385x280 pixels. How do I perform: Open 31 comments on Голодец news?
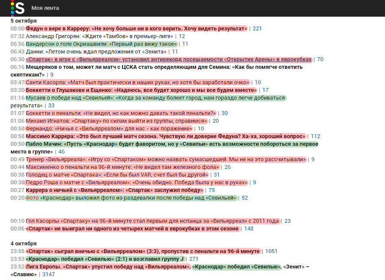pyautogui.click(x=217, y=175)
